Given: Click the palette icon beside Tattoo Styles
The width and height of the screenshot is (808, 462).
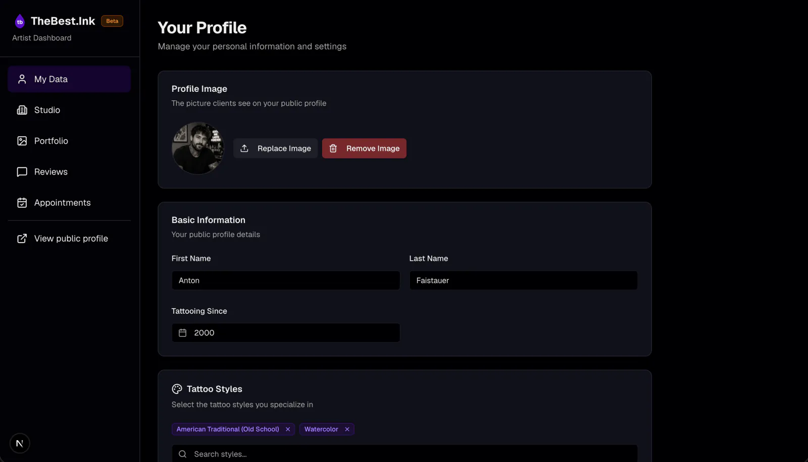Looking at the screenshot, I should click(x=177, y=389).
